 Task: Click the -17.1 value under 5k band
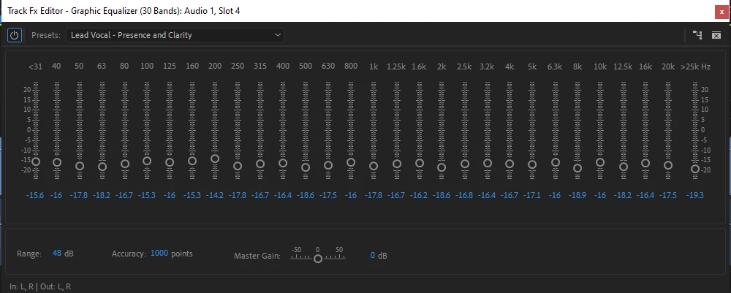532,195
